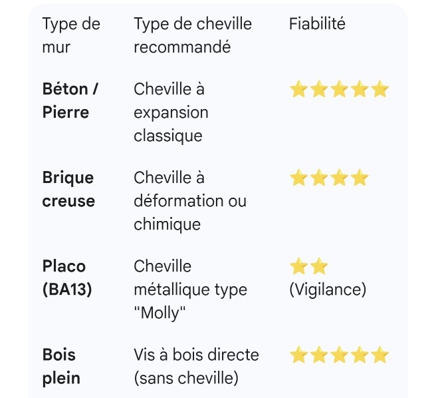Click the five-star rating for Bois plein
The width and height of the screenshot is (436, 398).
339,355
